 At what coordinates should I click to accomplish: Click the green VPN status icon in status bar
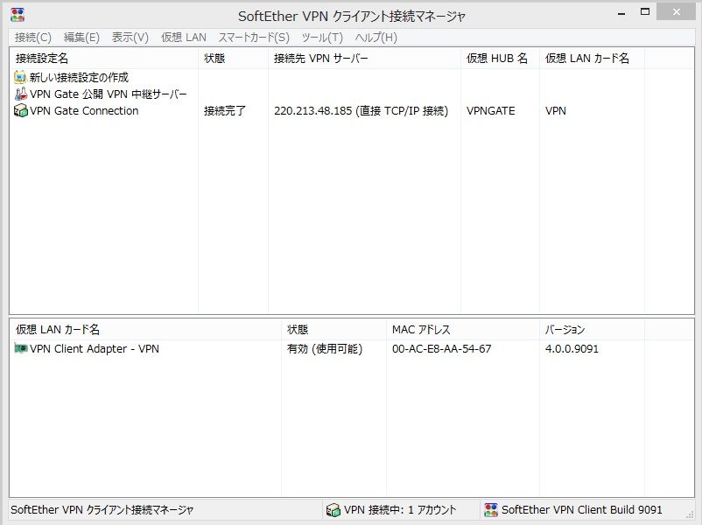333,509
